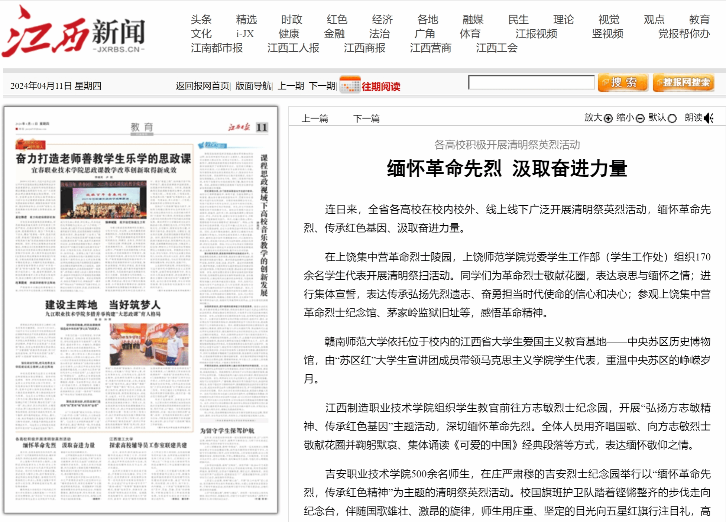
Task: Click the 朗读 speaker icon
Action: coord(709,118)
